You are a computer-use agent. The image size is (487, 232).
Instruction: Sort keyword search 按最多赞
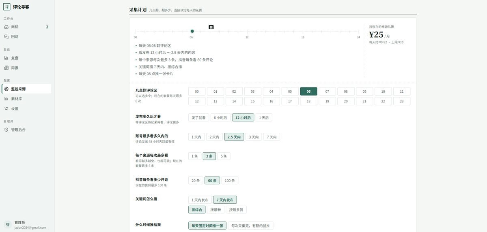[236, 210]
